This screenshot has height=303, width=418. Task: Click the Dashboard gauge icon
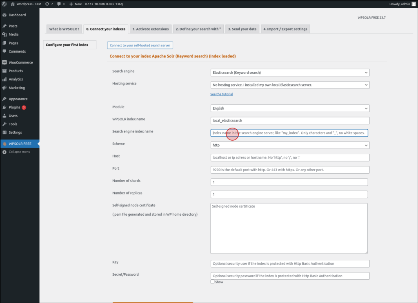tap(4, 15)
